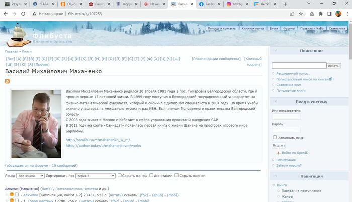The height and width of the screenshot is (202, 352).
Task: Open the samlib.ru author link
Action: pos(98,140)
